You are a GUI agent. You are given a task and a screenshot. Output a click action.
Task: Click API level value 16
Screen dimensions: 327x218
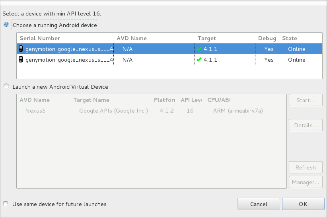click(x=190, y=111)
